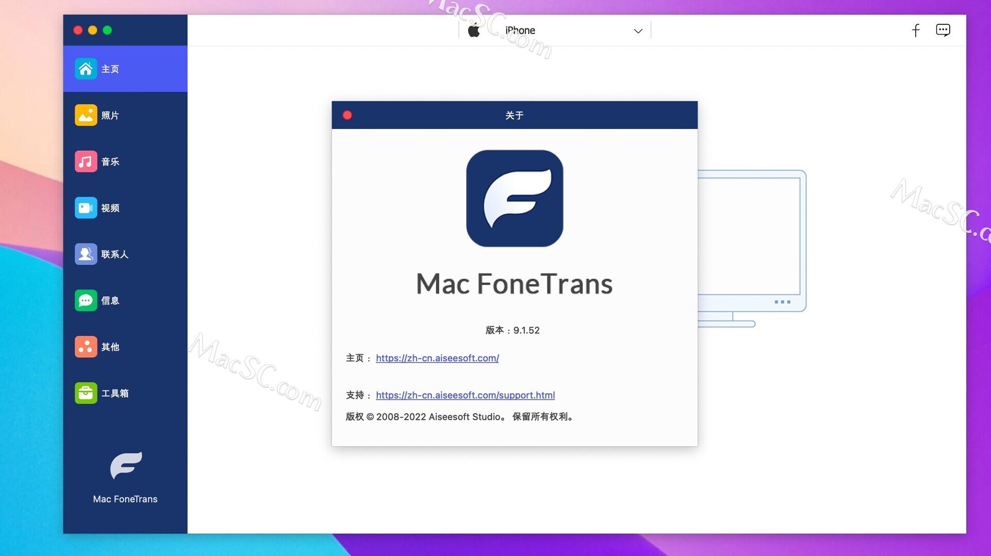The width and height of the screenshot is (991, 556).
Task: Open the 其他 others icon
Action: 86,347
